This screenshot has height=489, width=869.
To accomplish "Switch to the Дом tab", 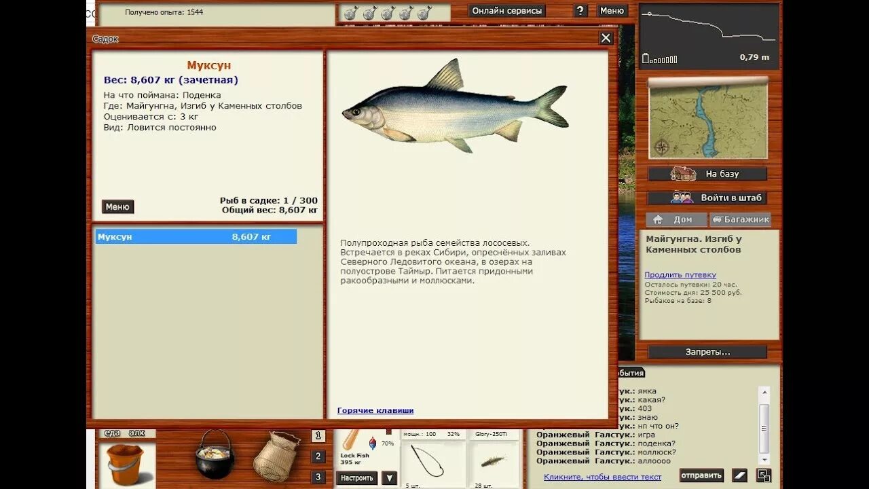I will point(676,219).
